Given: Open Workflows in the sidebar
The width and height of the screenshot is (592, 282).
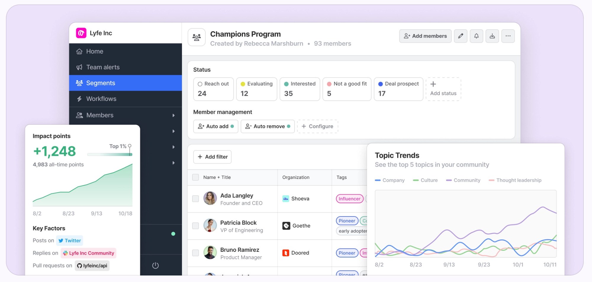Looking at the screenshot, I should (x=126, y=99).
